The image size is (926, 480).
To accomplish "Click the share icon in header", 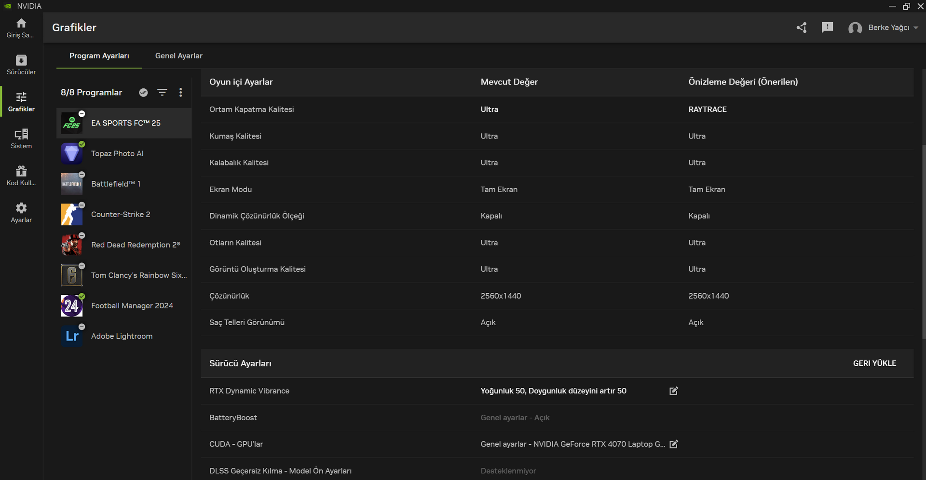I will [802, 27].
